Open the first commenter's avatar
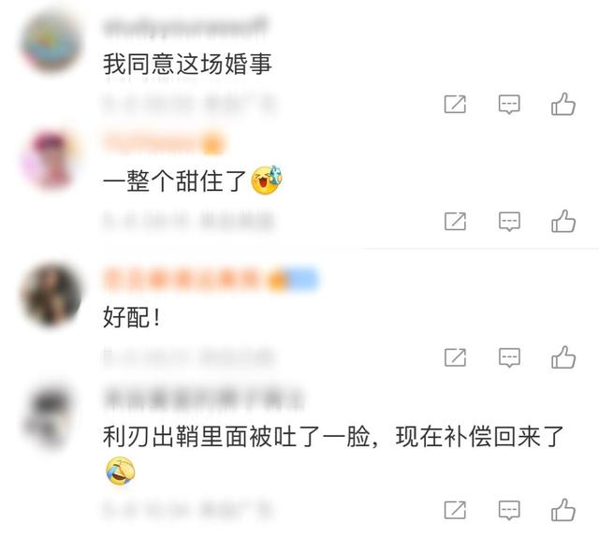Viewport: 599px width, 536px height. pyautogui.click(x=51, y=42)
